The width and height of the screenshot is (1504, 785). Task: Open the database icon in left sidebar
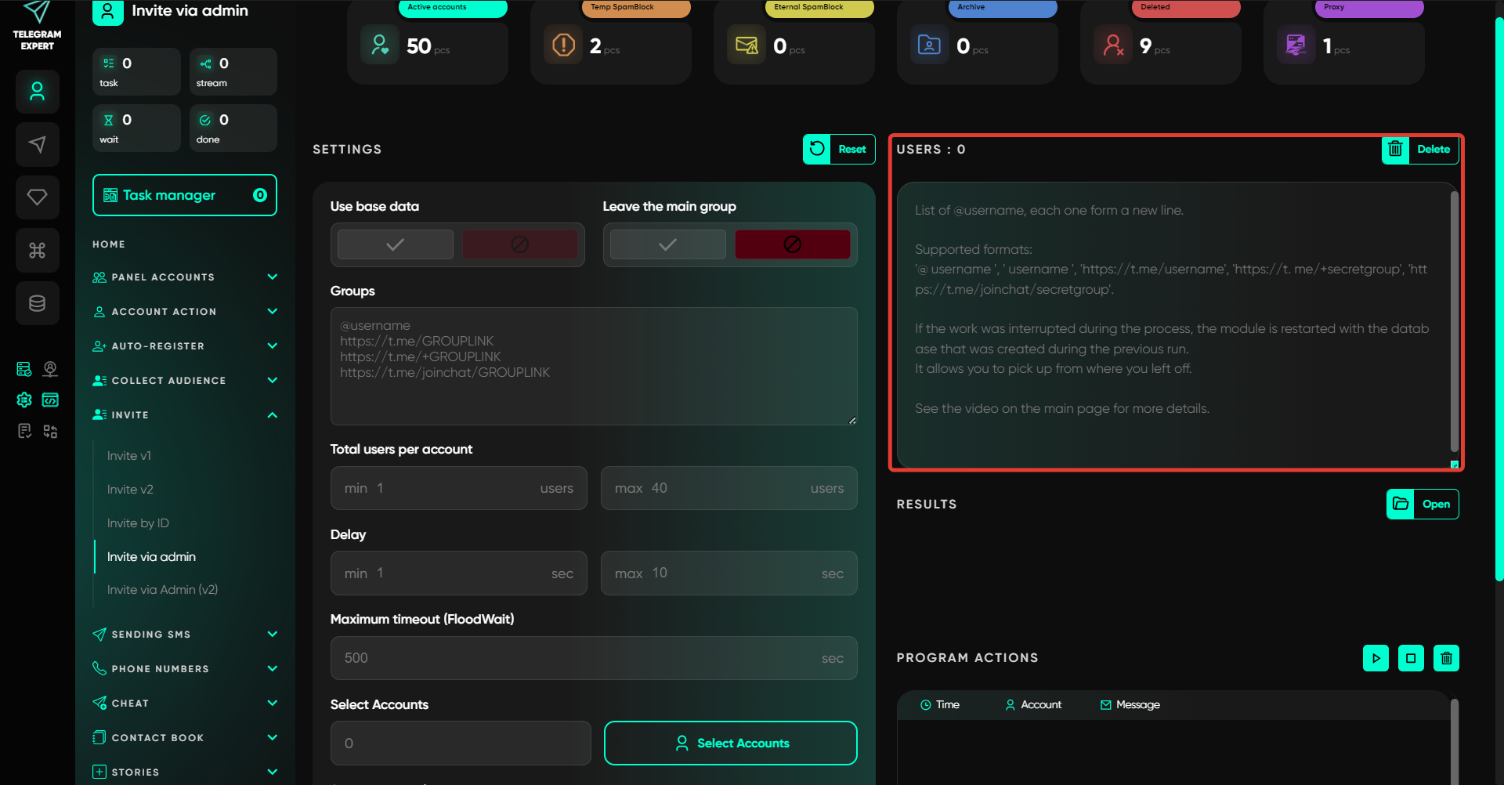tap(37, 303)
